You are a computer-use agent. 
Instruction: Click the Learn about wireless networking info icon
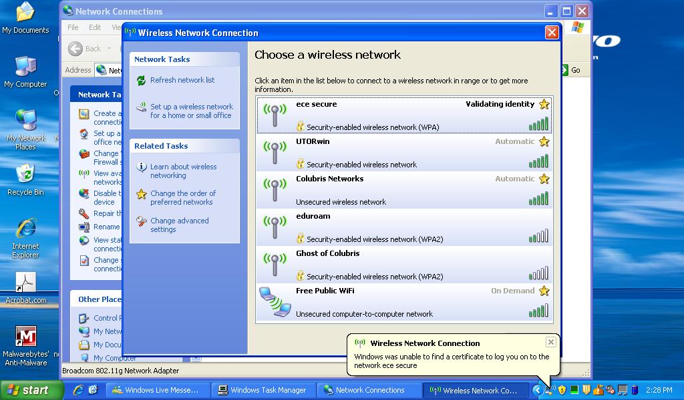tap(142, 167)
